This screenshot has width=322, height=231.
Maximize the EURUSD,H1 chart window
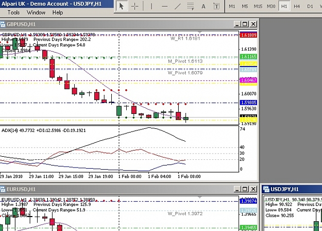(245, 189)
